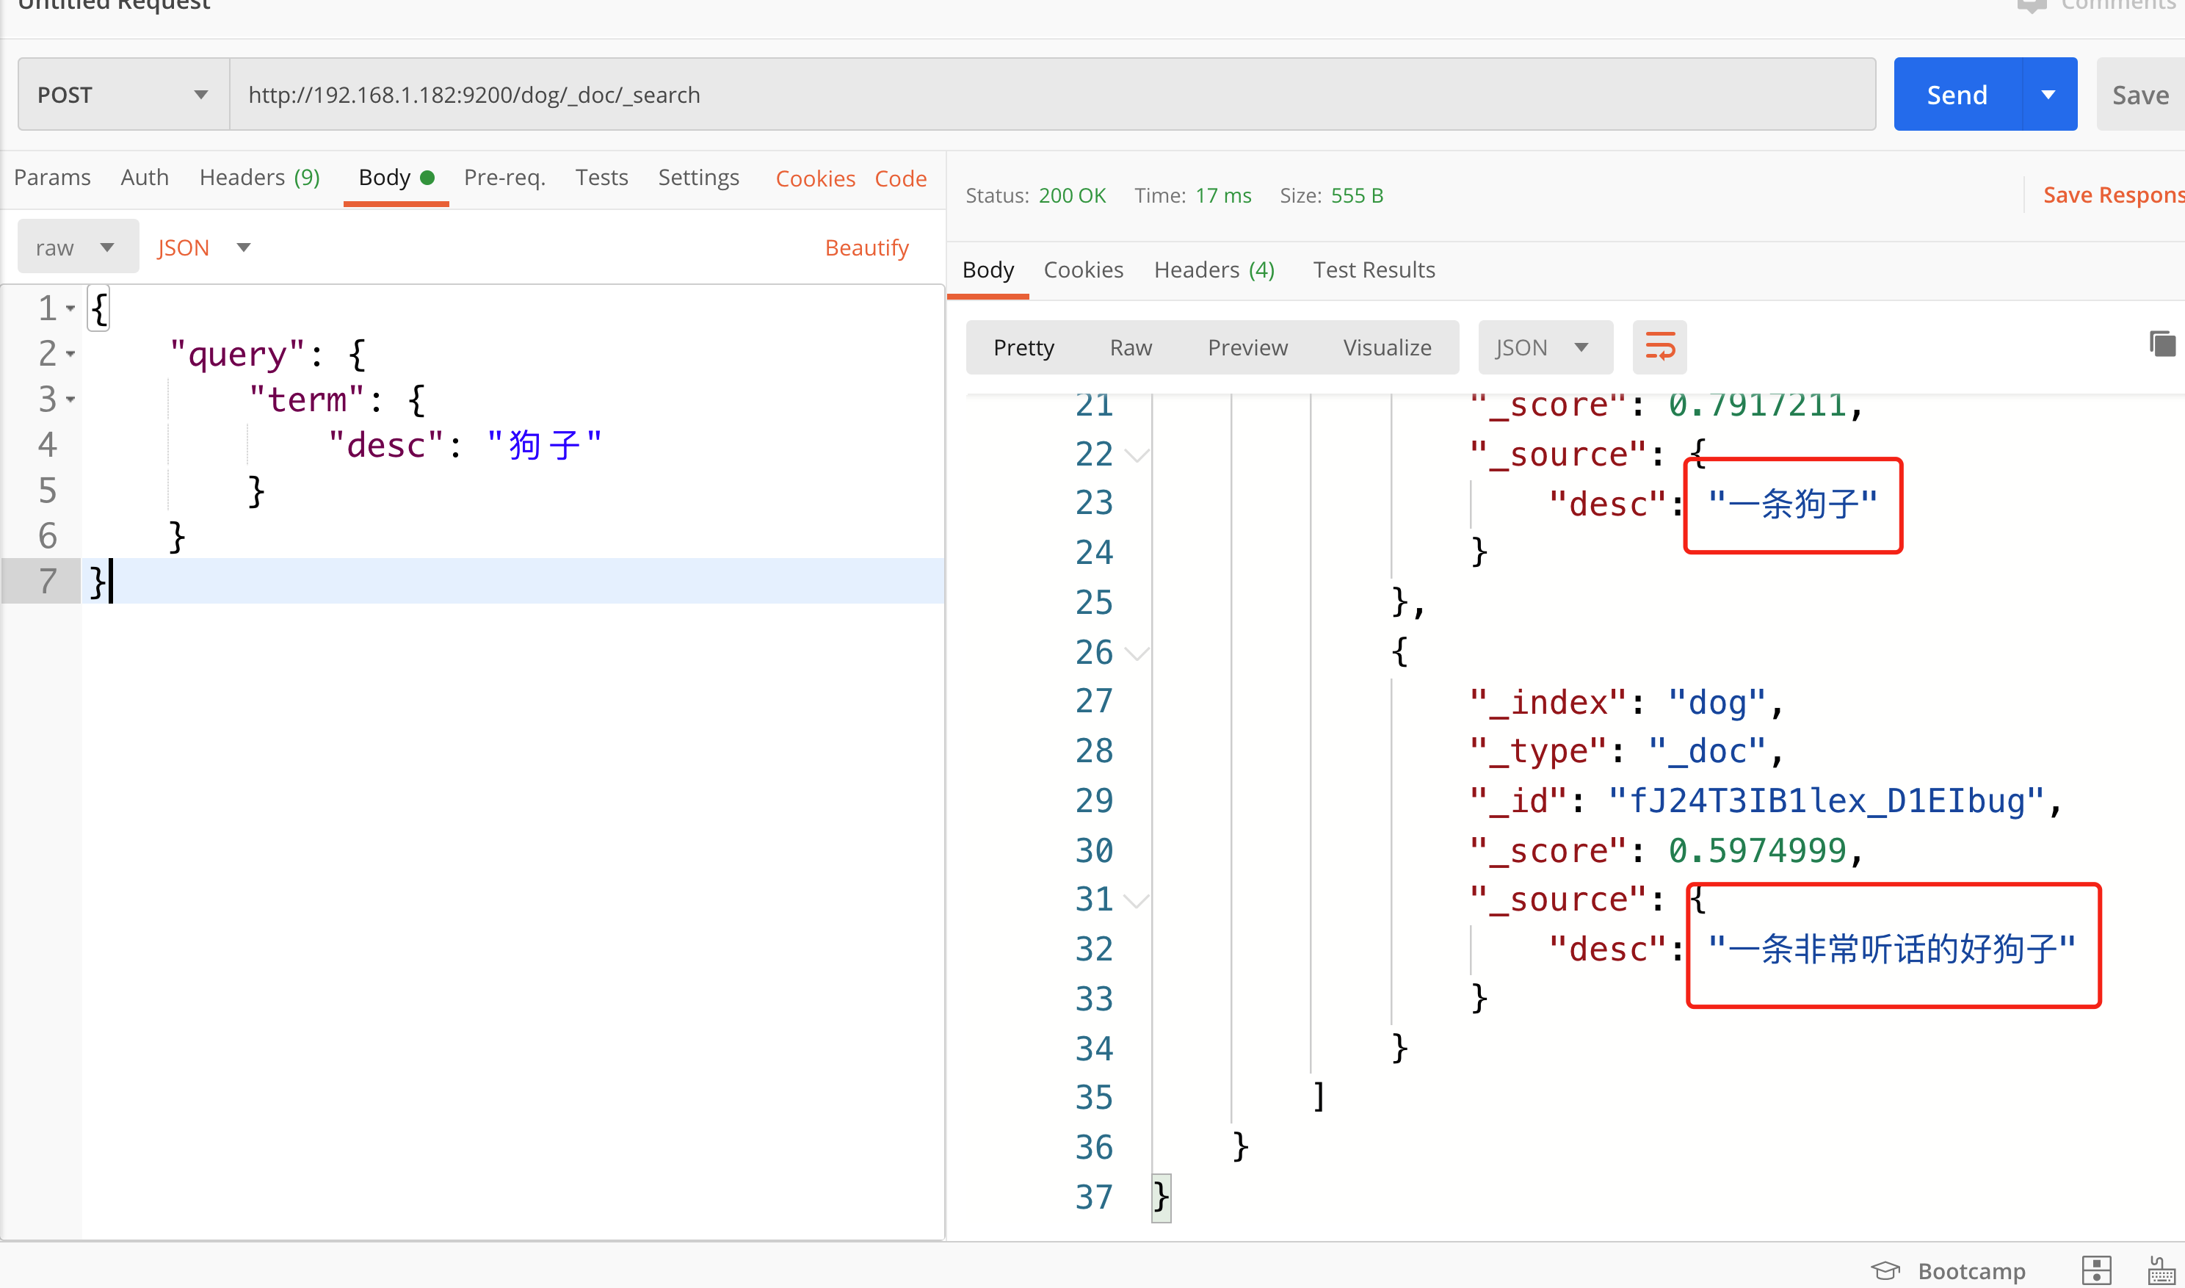Click the response text "一条狗子"
Image resolution: width=2185 pixels, height=1288 pixels.
pos(1793,504)
